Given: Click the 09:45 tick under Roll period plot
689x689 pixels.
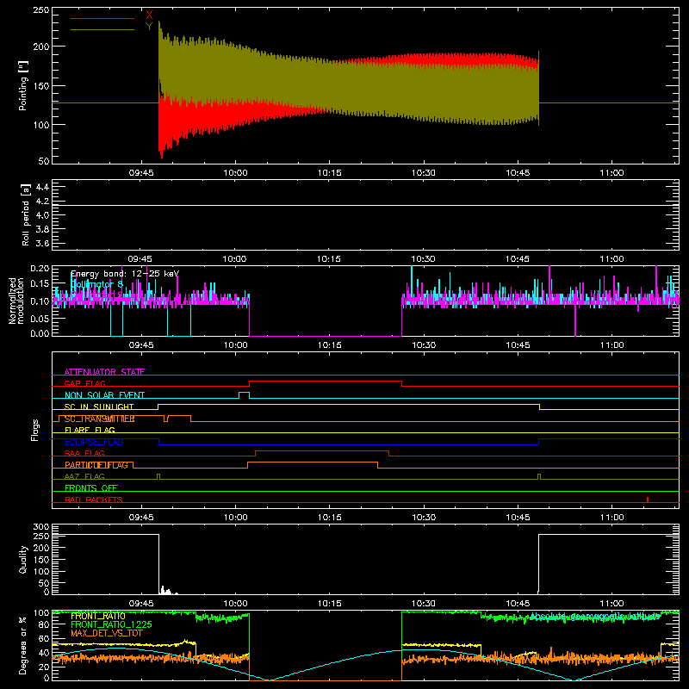Looking at the screenshot, I should [140, 259].
